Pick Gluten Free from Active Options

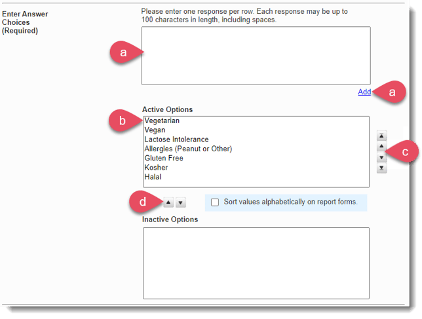[164, 158]
